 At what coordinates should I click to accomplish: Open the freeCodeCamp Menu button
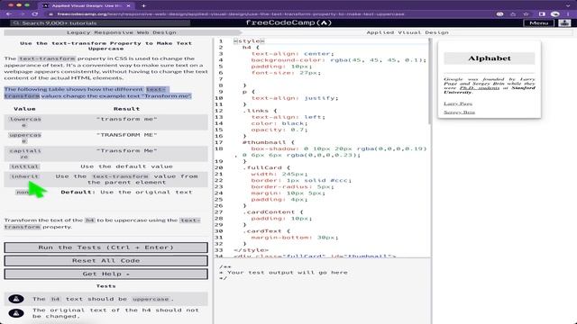tap(539, 22)
